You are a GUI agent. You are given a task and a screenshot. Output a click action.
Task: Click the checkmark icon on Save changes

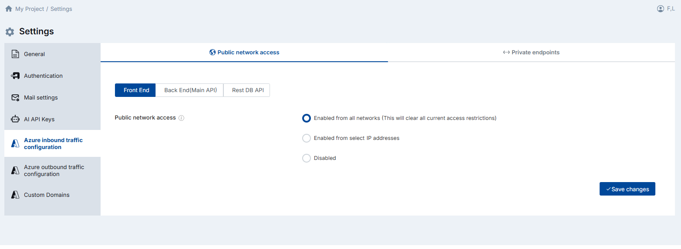(608, 189)
